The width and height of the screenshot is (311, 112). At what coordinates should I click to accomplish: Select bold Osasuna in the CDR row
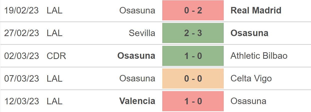[x=136, y=56]
